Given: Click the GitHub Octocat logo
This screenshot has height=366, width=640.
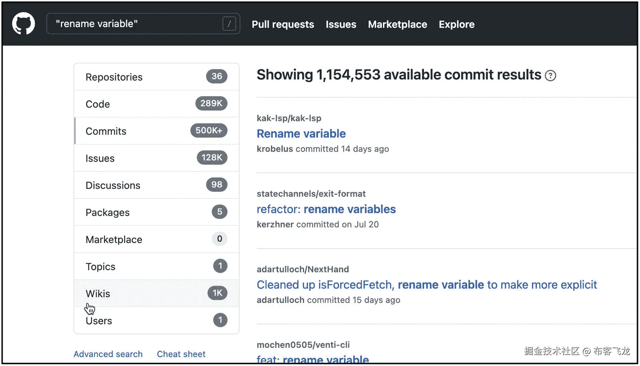Looking at the screenshot, I should (x=23, y=24).
